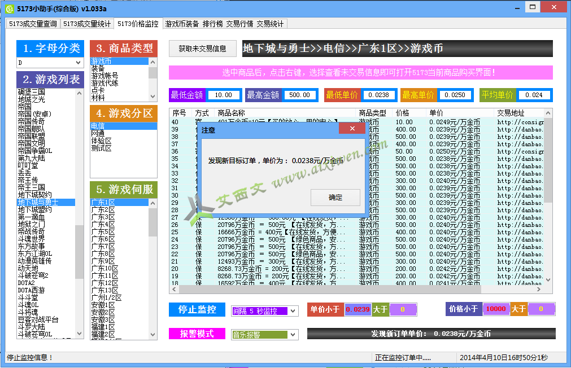Click the 单价 column header
Screen dimensions: 571x368
(x=460, y=113)
